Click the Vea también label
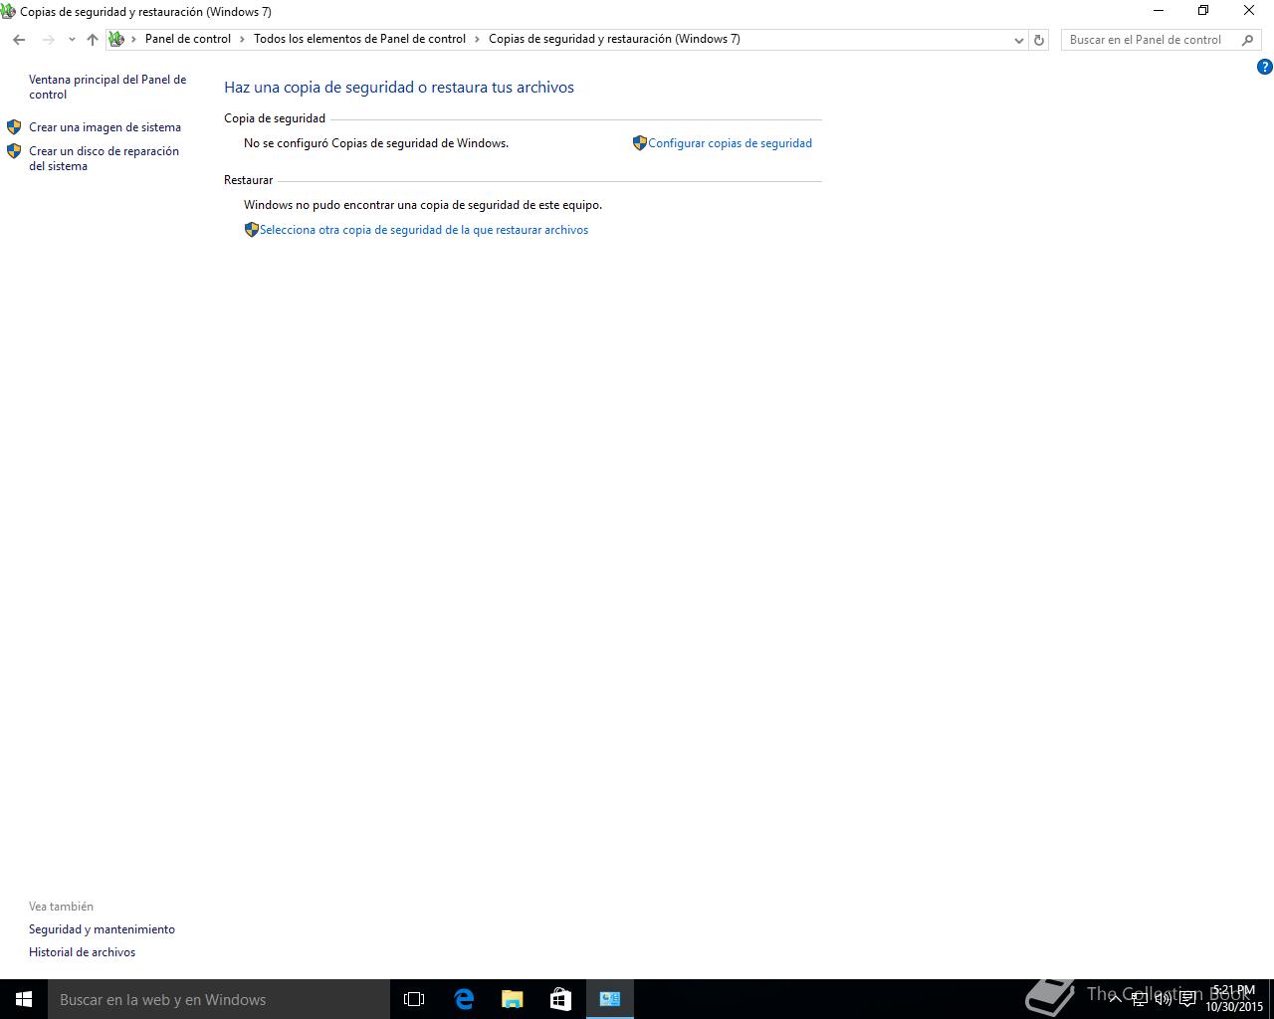Screen dimensions: 1274x1019 coord(61,907)
